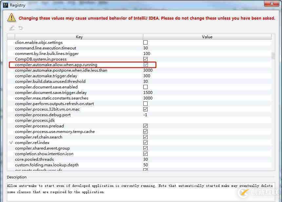Select the completion.show.intention.icon key
Screen dimensions: 282x202
point(44,154)
